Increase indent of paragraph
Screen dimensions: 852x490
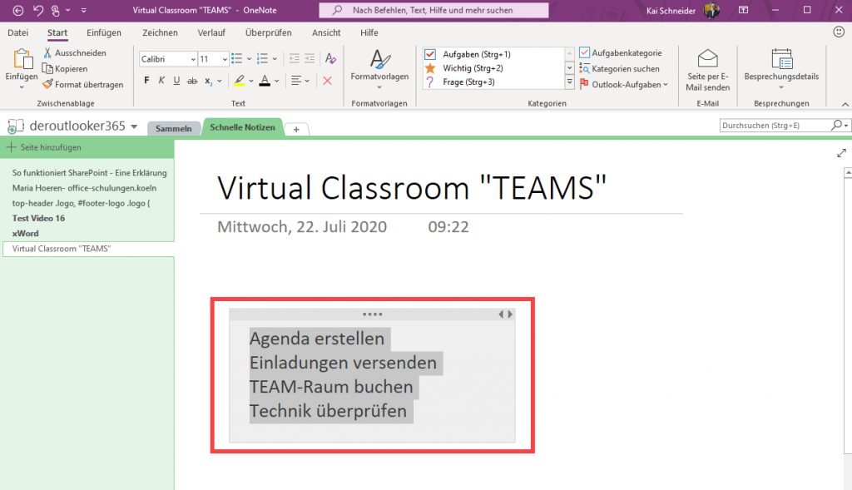tap(310, 58)
